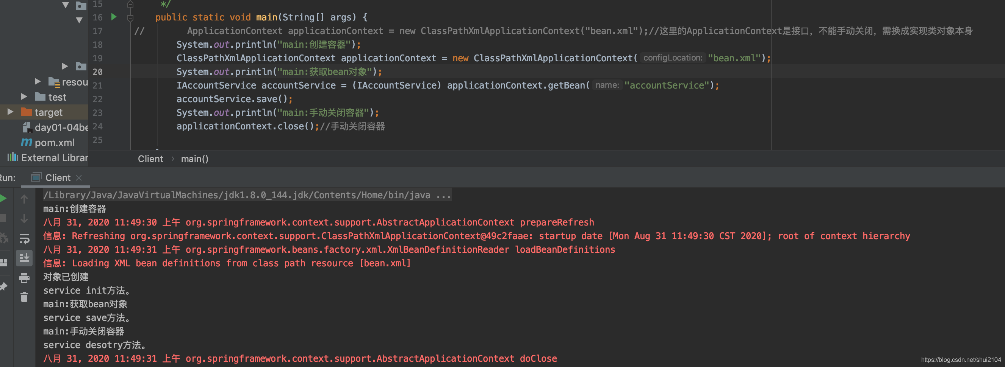Click applicationContext.close() on line 24
The height and width of the screenshot is (367, 1005).
pyautogui.click(x=247, y=126)
